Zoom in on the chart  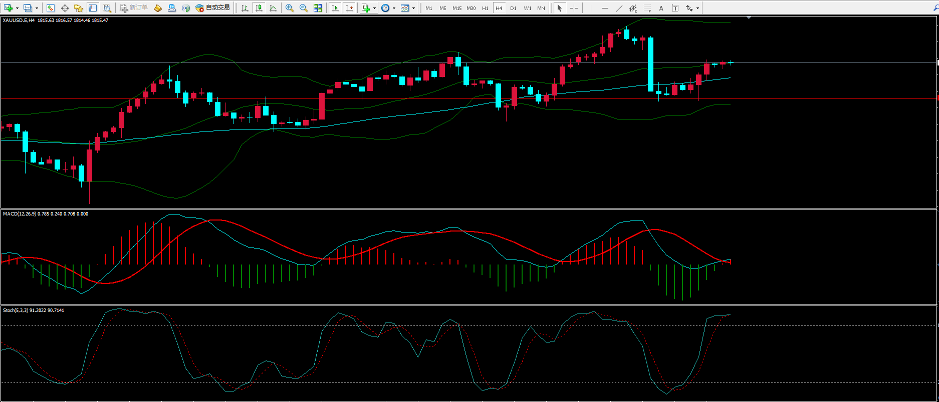pyautogui.click(x=289, y=8)
